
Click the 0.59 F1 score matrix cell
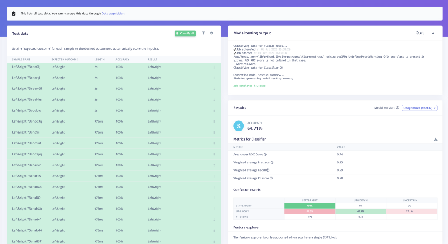(360, 217)
